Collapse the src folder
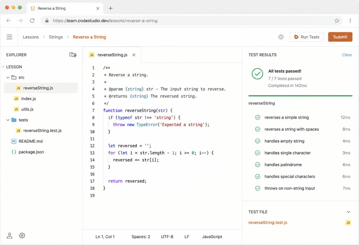 pos(8,77)
